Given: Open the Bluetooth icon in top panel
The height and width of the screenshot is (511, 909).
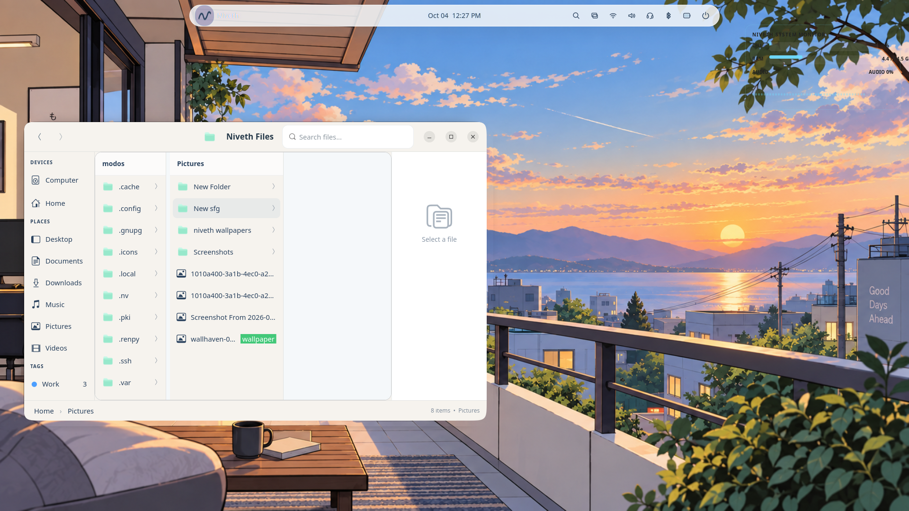Looking at the screenshot, I should point(668,16).
